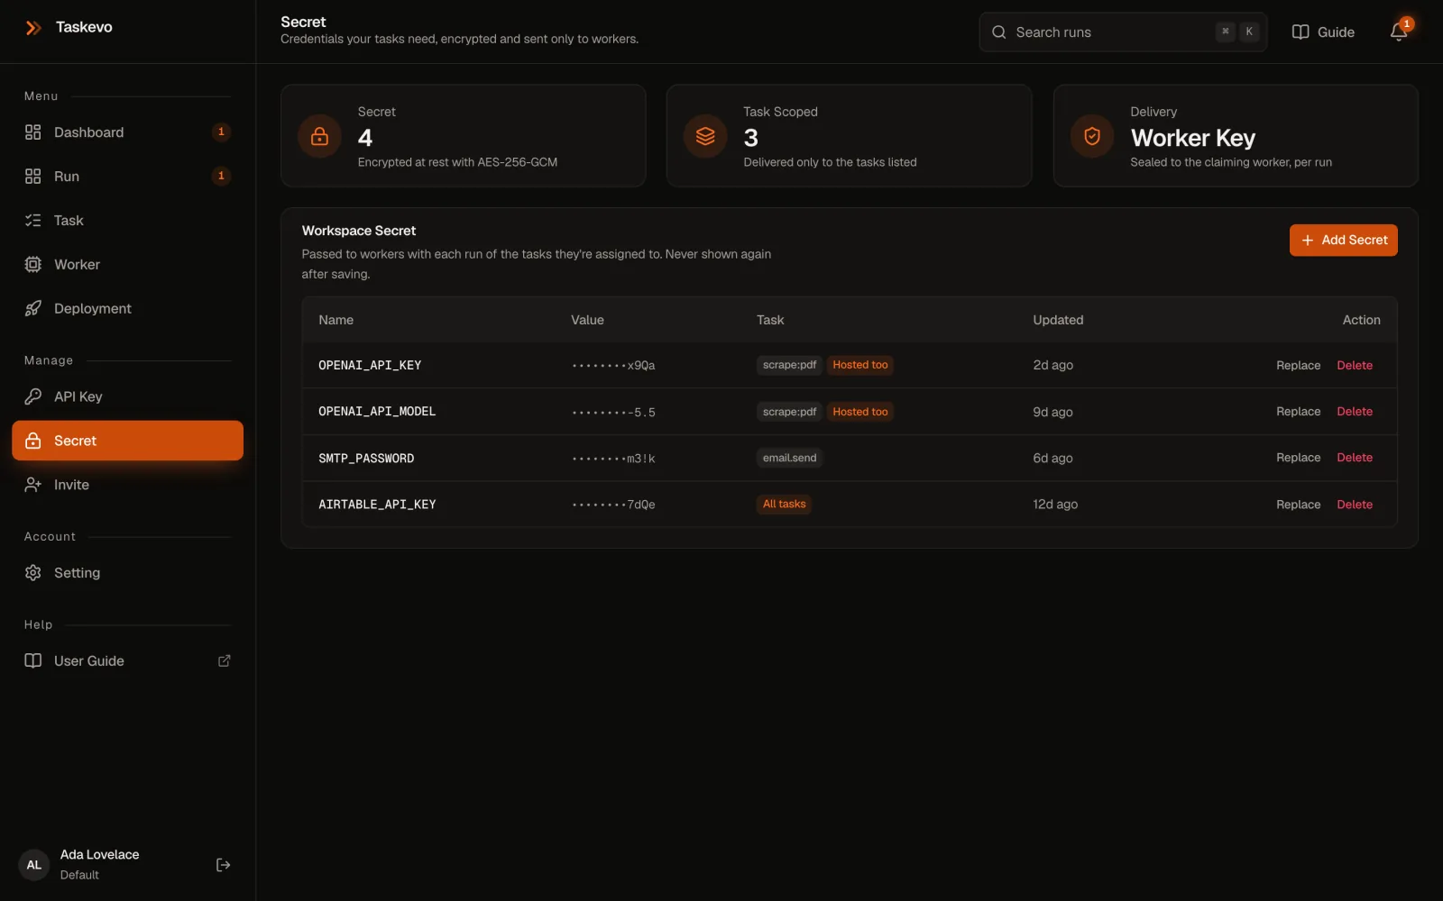Viewport: 1443px width, 901px height.
Task: Delete the OPENAI_API_MODEL secret
Action: coord(1355,412)
